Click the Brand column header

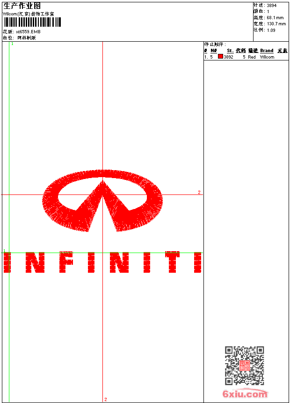click(267, 51)
